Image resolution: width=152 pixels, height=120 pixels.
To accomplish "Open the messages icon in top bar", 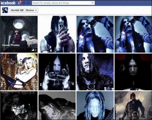I will click(24, 3).
